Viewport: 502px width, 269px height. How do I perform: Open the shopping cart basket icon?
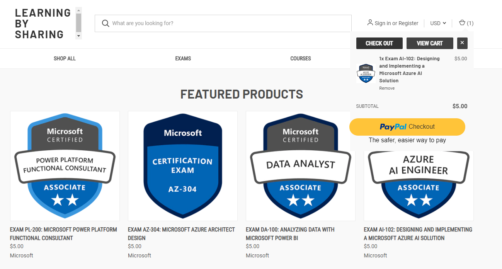(462, 23)
